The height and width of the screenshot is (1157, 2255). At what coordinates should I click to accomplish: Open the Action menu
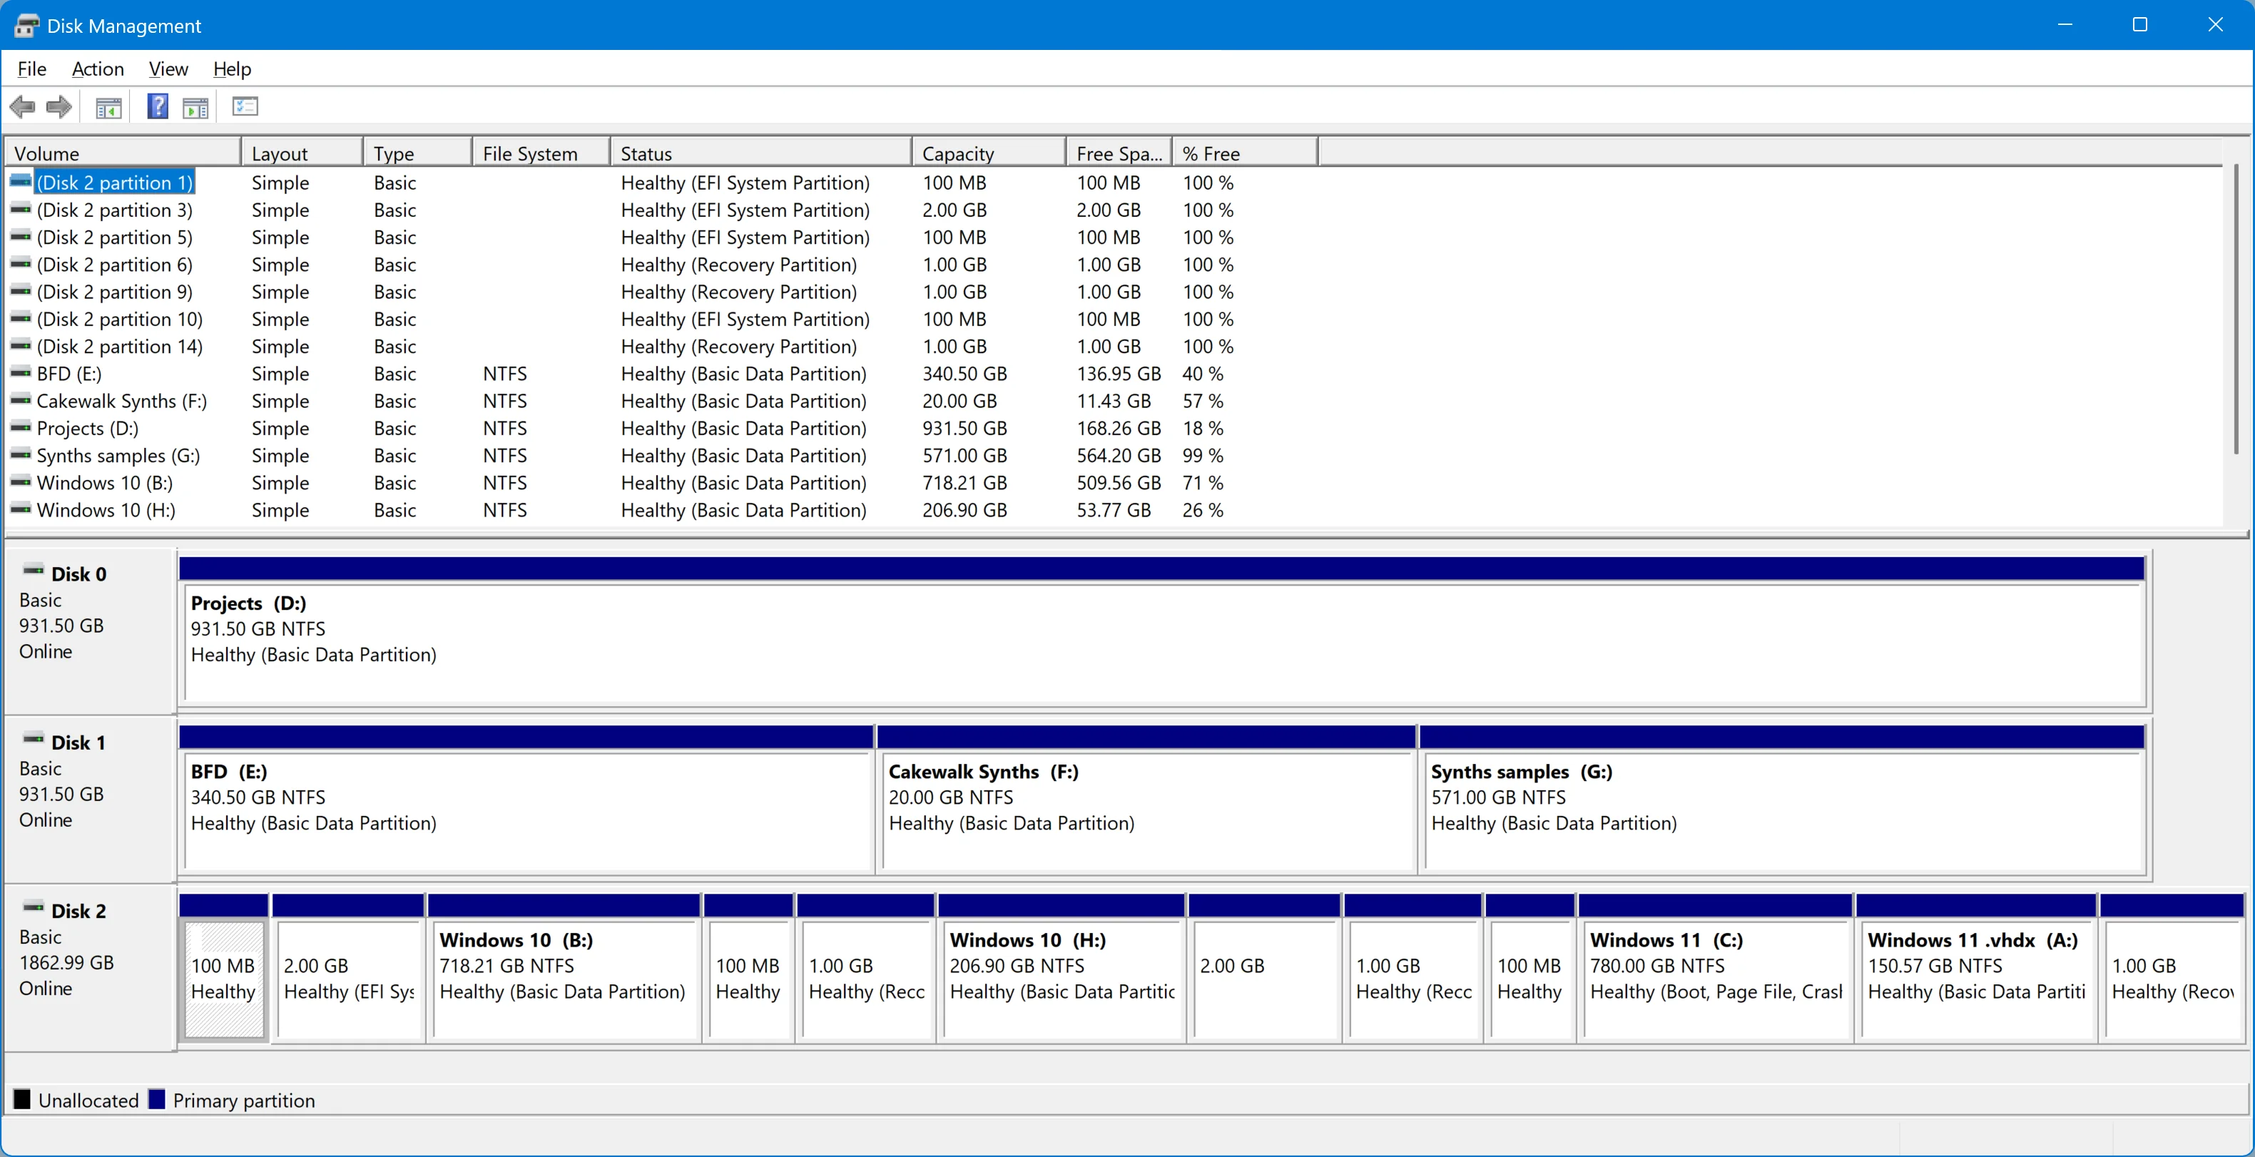coord(98,68)
